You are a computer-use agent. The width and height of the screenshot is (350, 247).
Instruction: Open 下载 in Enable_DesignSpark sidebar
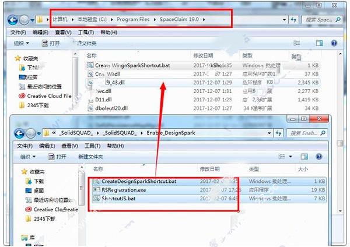[x=34, y=181]
